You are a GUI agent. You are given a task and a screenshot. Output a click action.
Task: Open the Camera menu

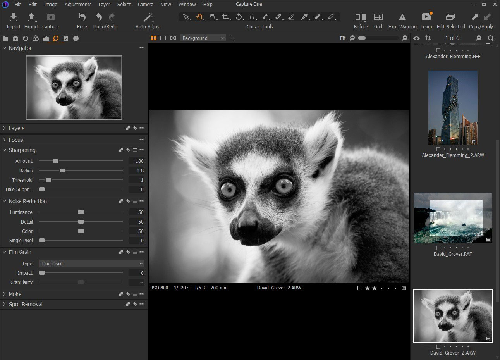coord(145,4)
